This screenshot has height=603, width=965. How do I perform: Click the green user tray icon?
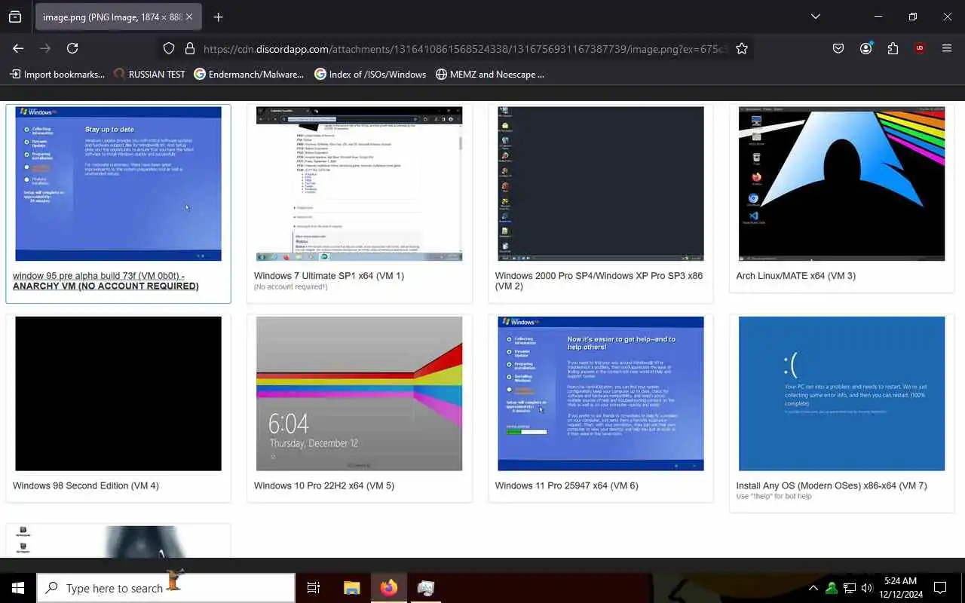tap(832, 588)
